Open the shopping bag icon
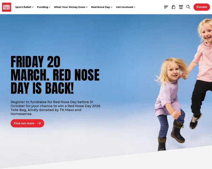Image resolution: width=212 pixels, height=169 pixels. (173, 7)
